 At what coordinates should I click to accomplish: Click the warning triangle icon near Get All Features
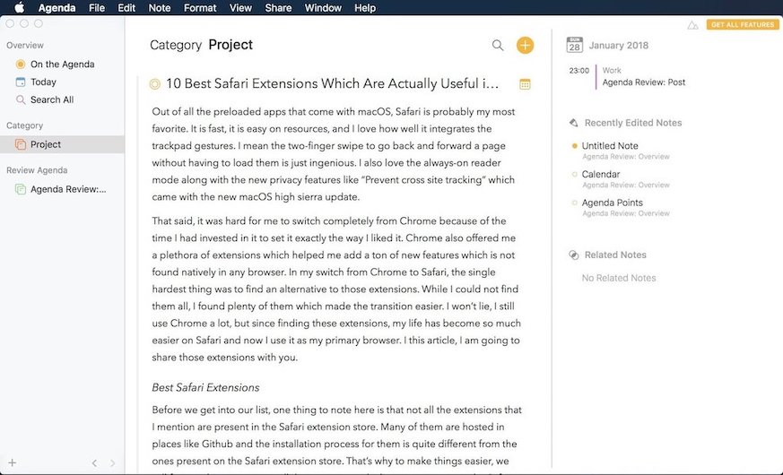click(692, 25)
